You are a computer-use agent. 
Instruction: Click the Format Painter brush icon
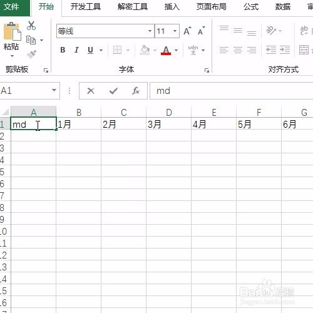(31, 54)
